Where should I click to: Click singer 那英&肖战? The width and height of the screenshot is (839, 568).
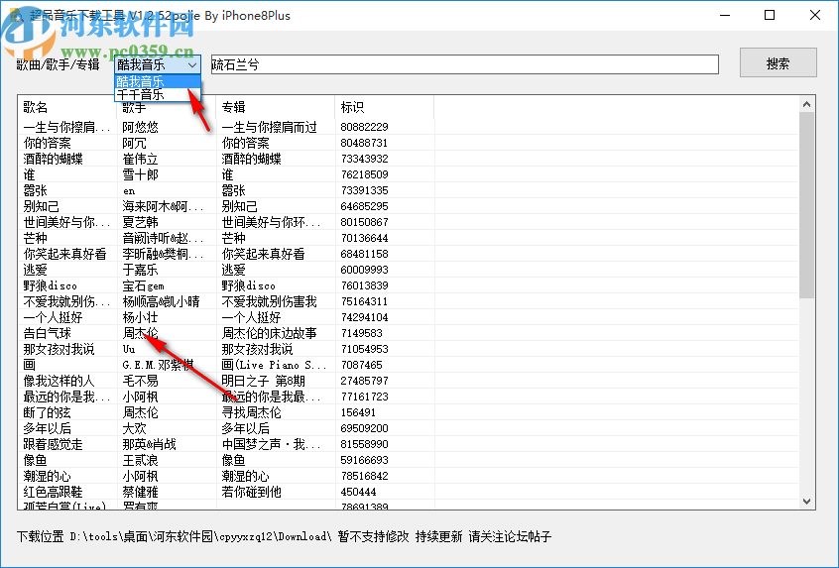[x=150, y=444]
